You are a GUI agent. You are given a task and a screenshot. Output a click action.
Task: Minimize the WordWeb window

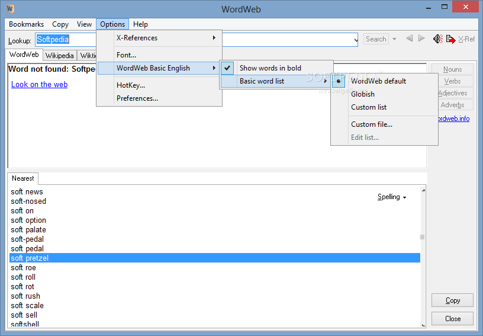click(428, 7)
